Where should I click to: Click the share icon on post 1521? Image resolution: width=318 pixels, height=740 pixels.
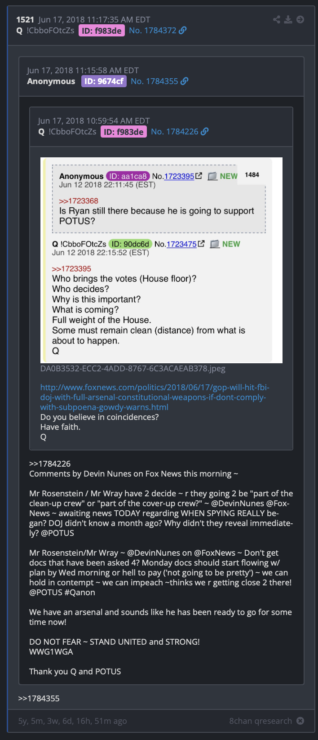coord(277,19)
